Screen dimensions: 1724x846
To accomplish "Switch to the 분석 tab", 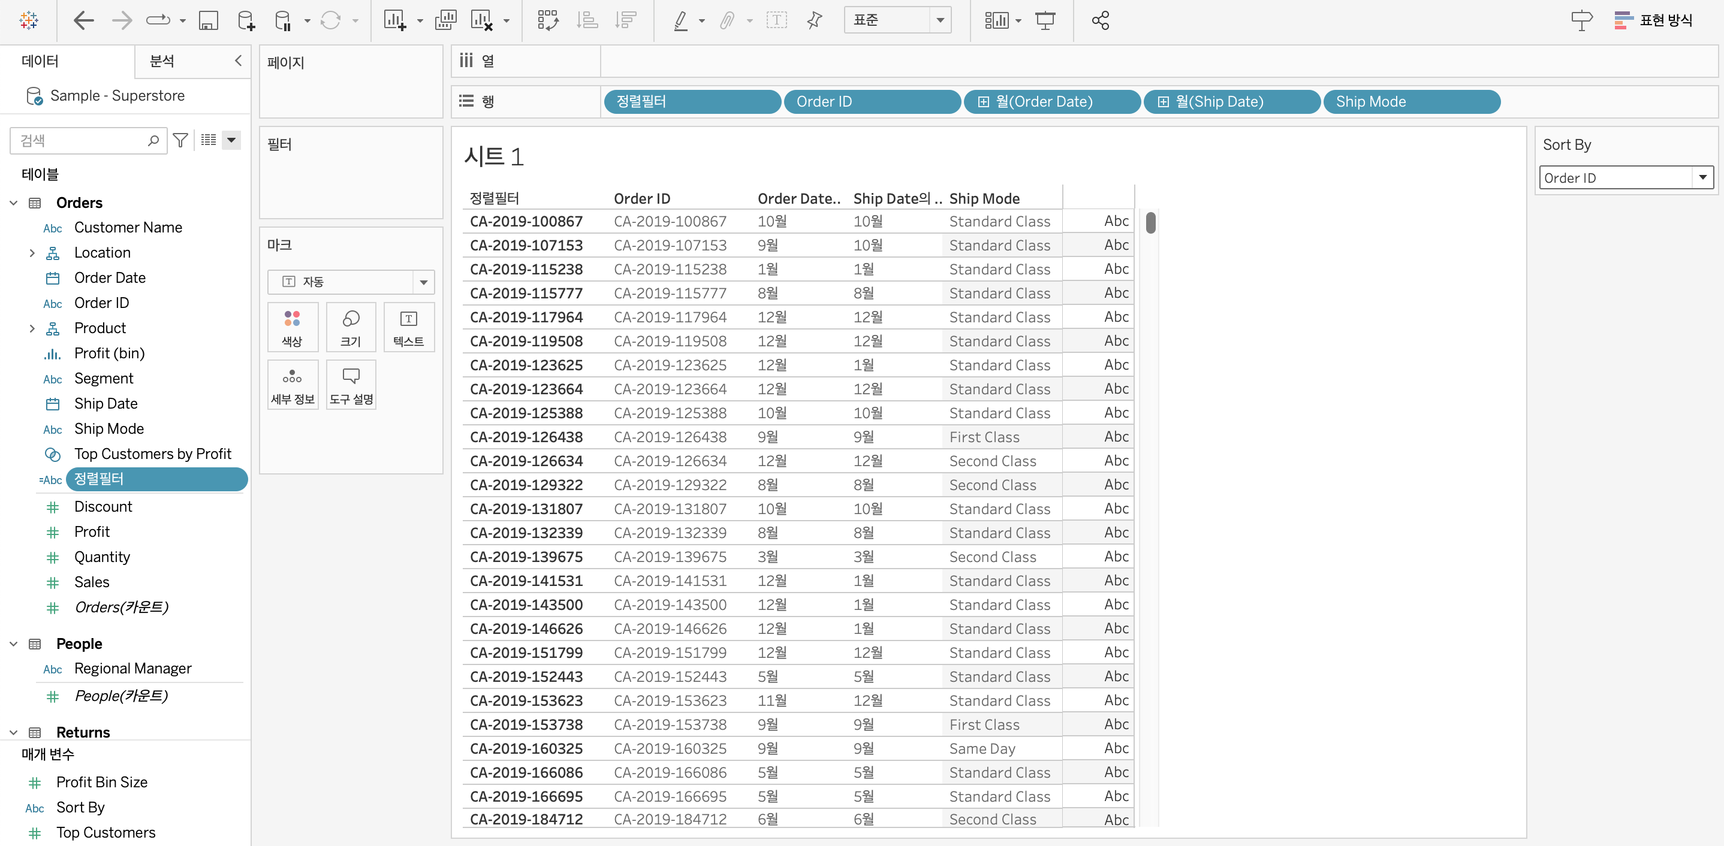I will 162,62.
